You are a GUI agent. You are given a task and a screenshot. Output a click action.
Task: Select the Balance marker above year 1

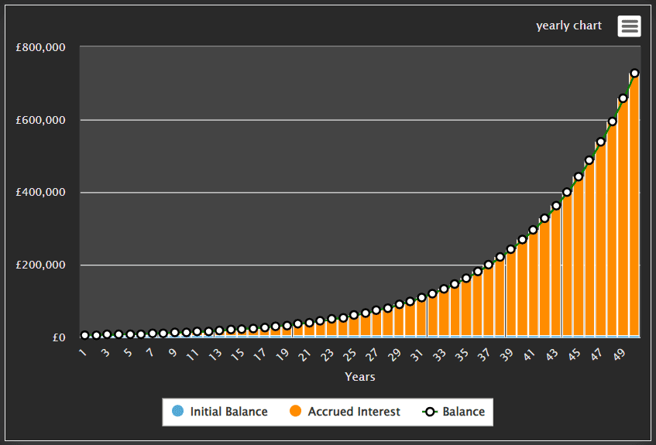pos(84,335)
